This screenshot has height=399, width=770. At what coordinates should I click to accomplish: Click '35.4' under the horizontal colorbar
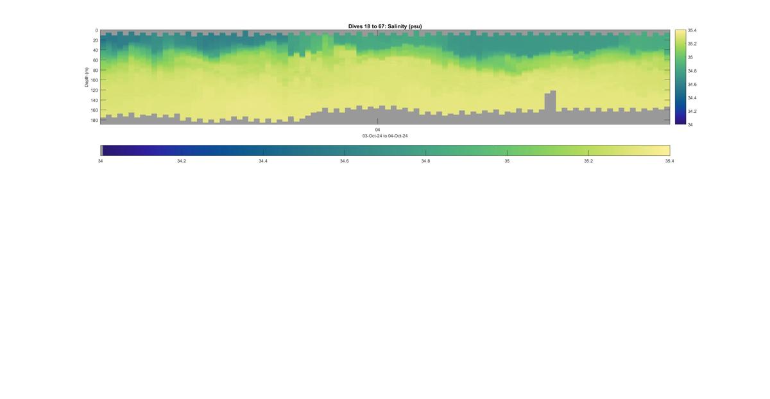tap(669, 161)
